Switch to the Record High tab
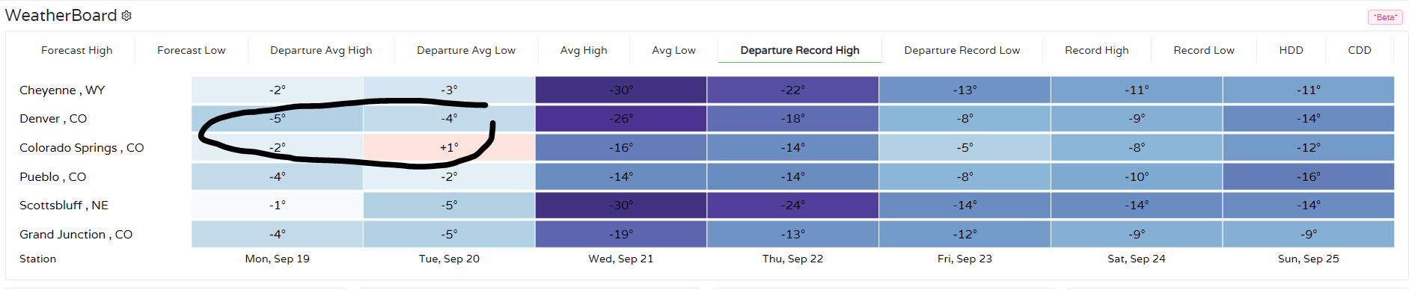1409x290 pixels. (1097, 50)
